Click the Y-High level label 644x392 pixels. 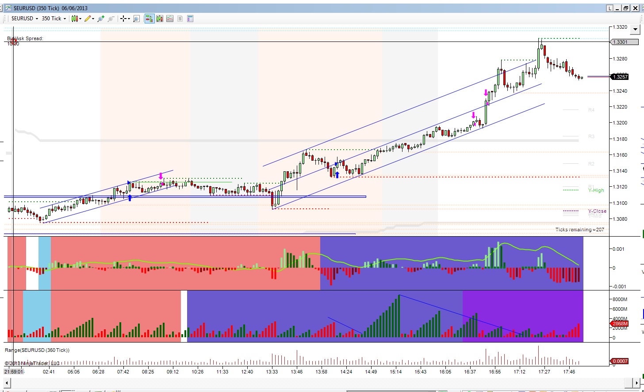(x=596, y=190)
